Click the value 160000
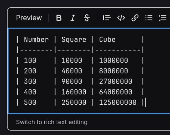The height and width of the screenshot is (135, 170). pos(74,92)
